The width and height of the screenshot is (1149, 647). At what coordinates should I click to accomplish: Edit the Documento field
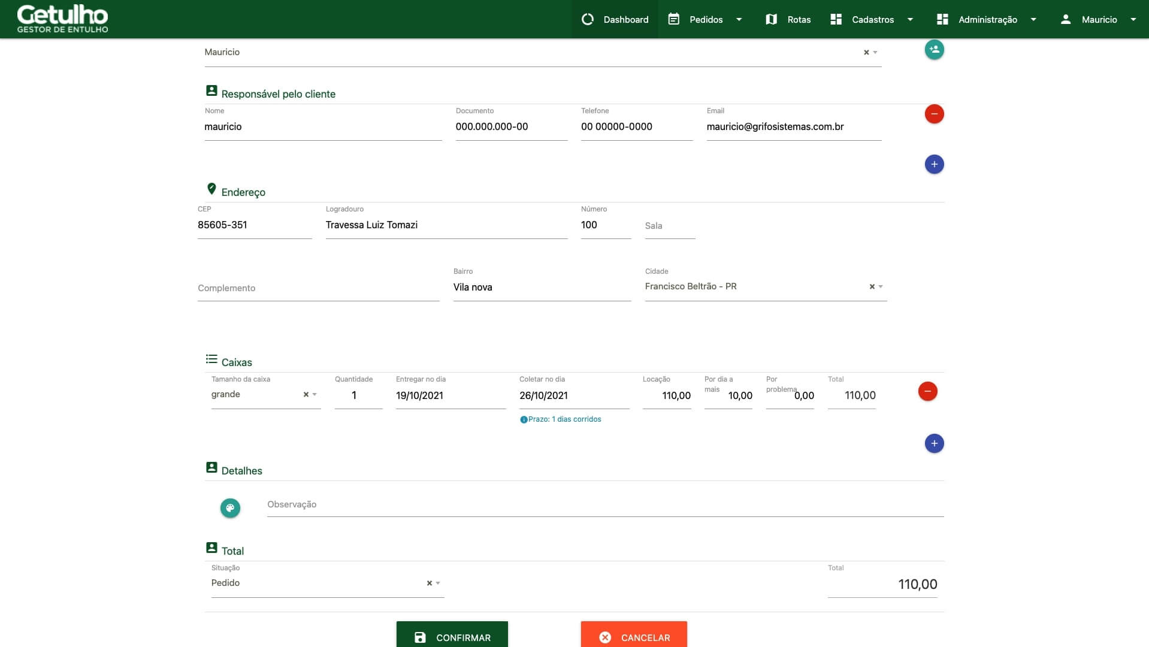[511, 126]
